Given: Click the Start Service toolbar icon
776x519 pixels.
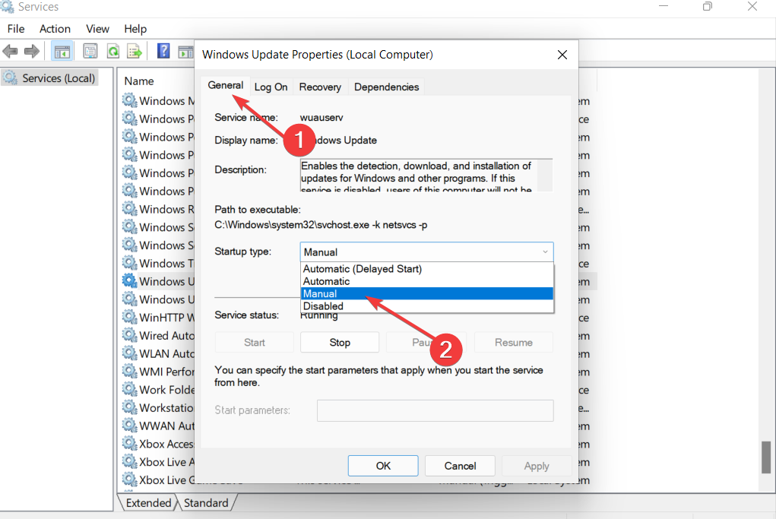Looking at the screenshot, I should click(x=185, y=50).
